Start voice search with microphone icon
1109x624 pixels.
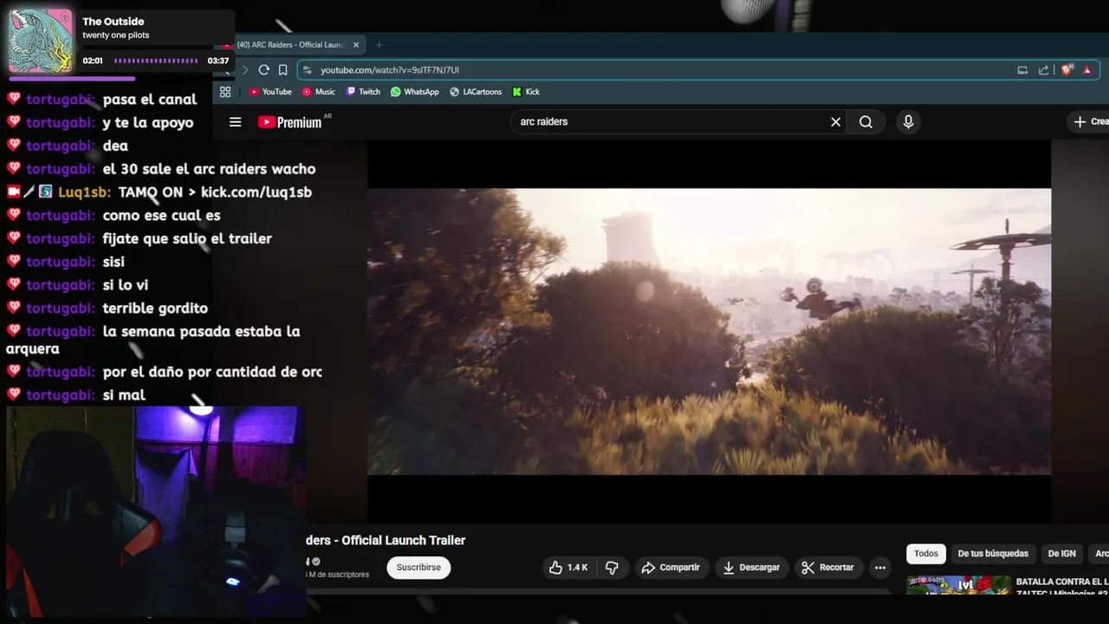(908, 122)
